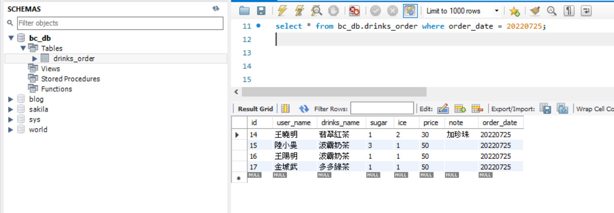Toggle stop-on-error execution button
The height and width of the screenshot is (213, 614).
click(x=354, y=11)
